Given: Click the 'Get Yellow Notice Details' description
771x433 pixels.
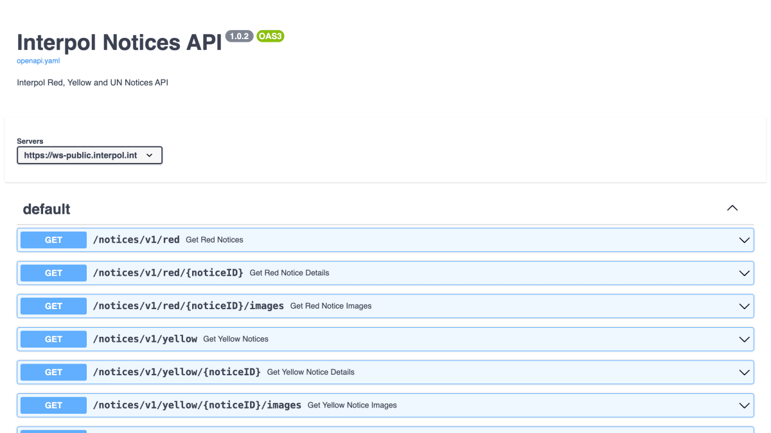Looking at the screenshot, I should pyautogui.click(x=310, y=372).
